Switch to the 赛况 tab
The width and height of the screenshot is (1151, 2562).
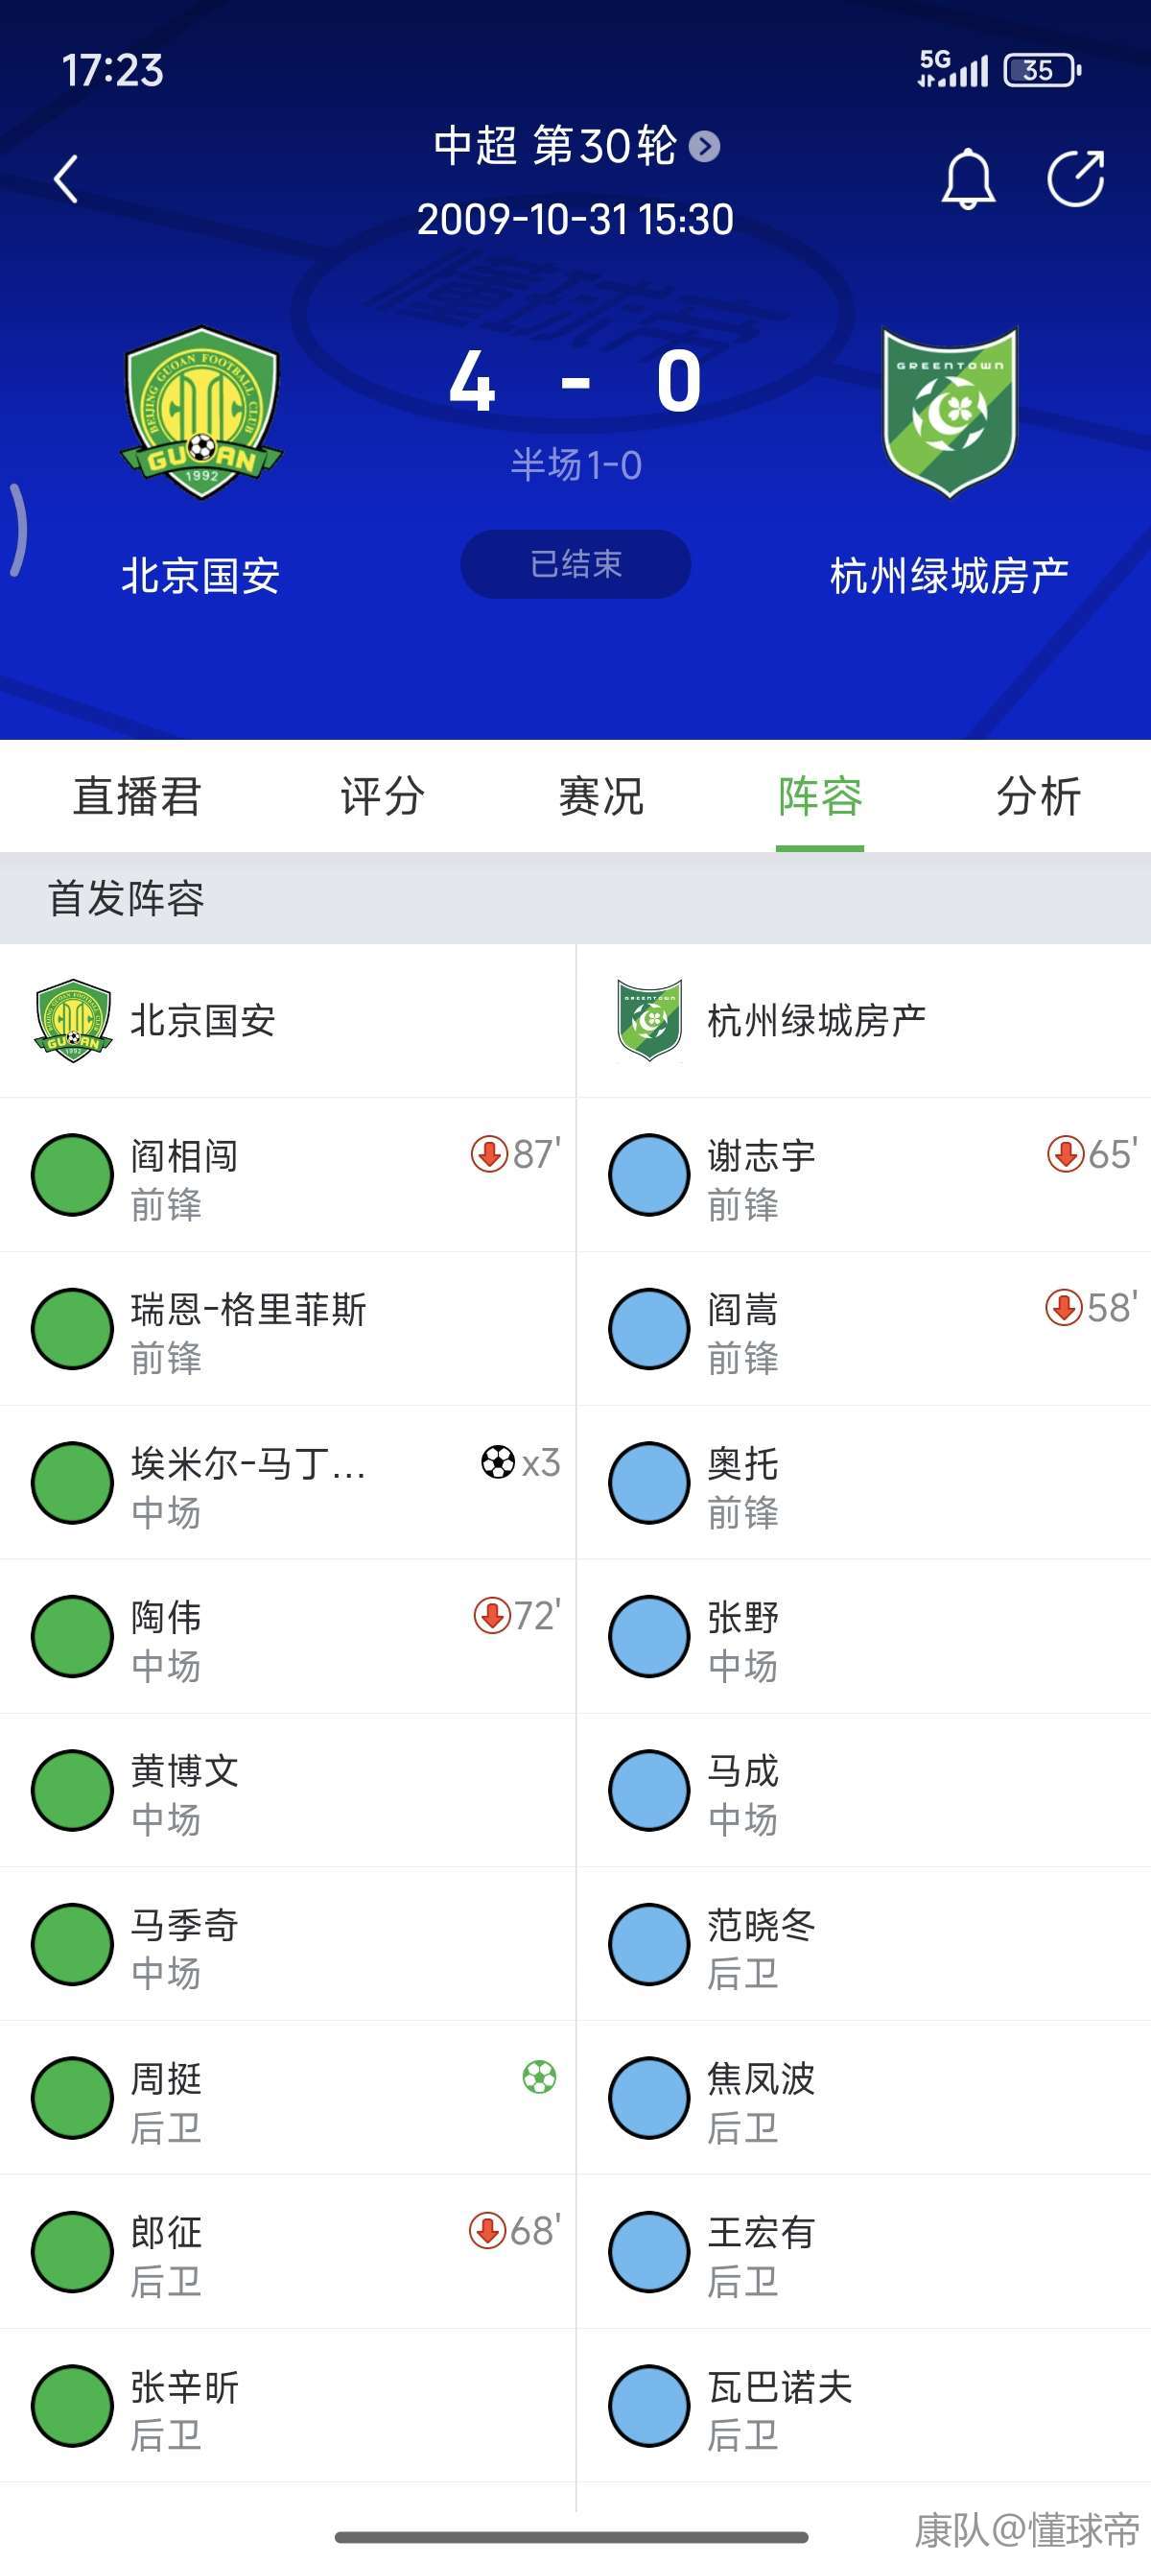pyautogui.click(x=601, y=796)
